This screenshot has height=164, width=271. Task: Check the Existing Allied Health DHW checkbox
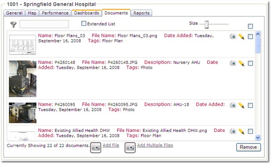[x=250, y=131]
